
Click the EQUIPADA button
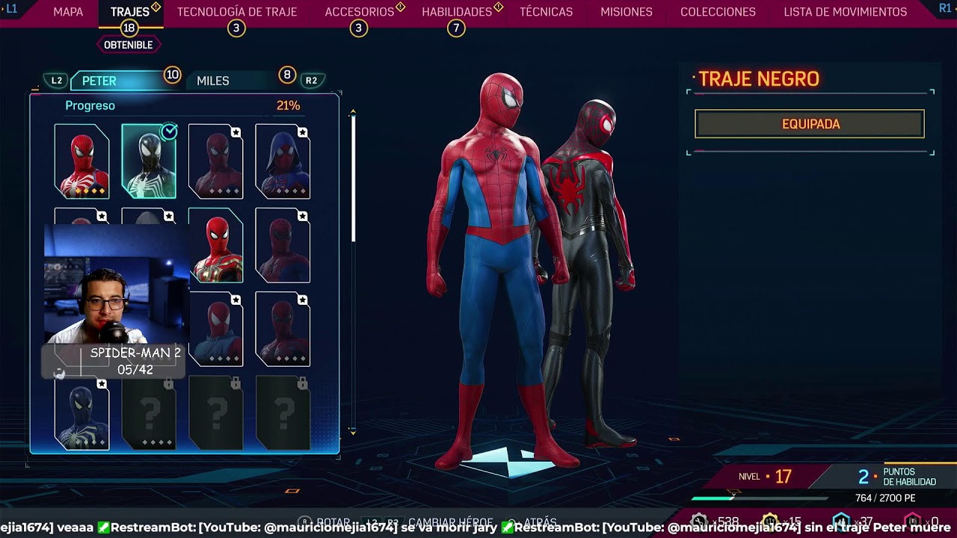tap(810, 124)
